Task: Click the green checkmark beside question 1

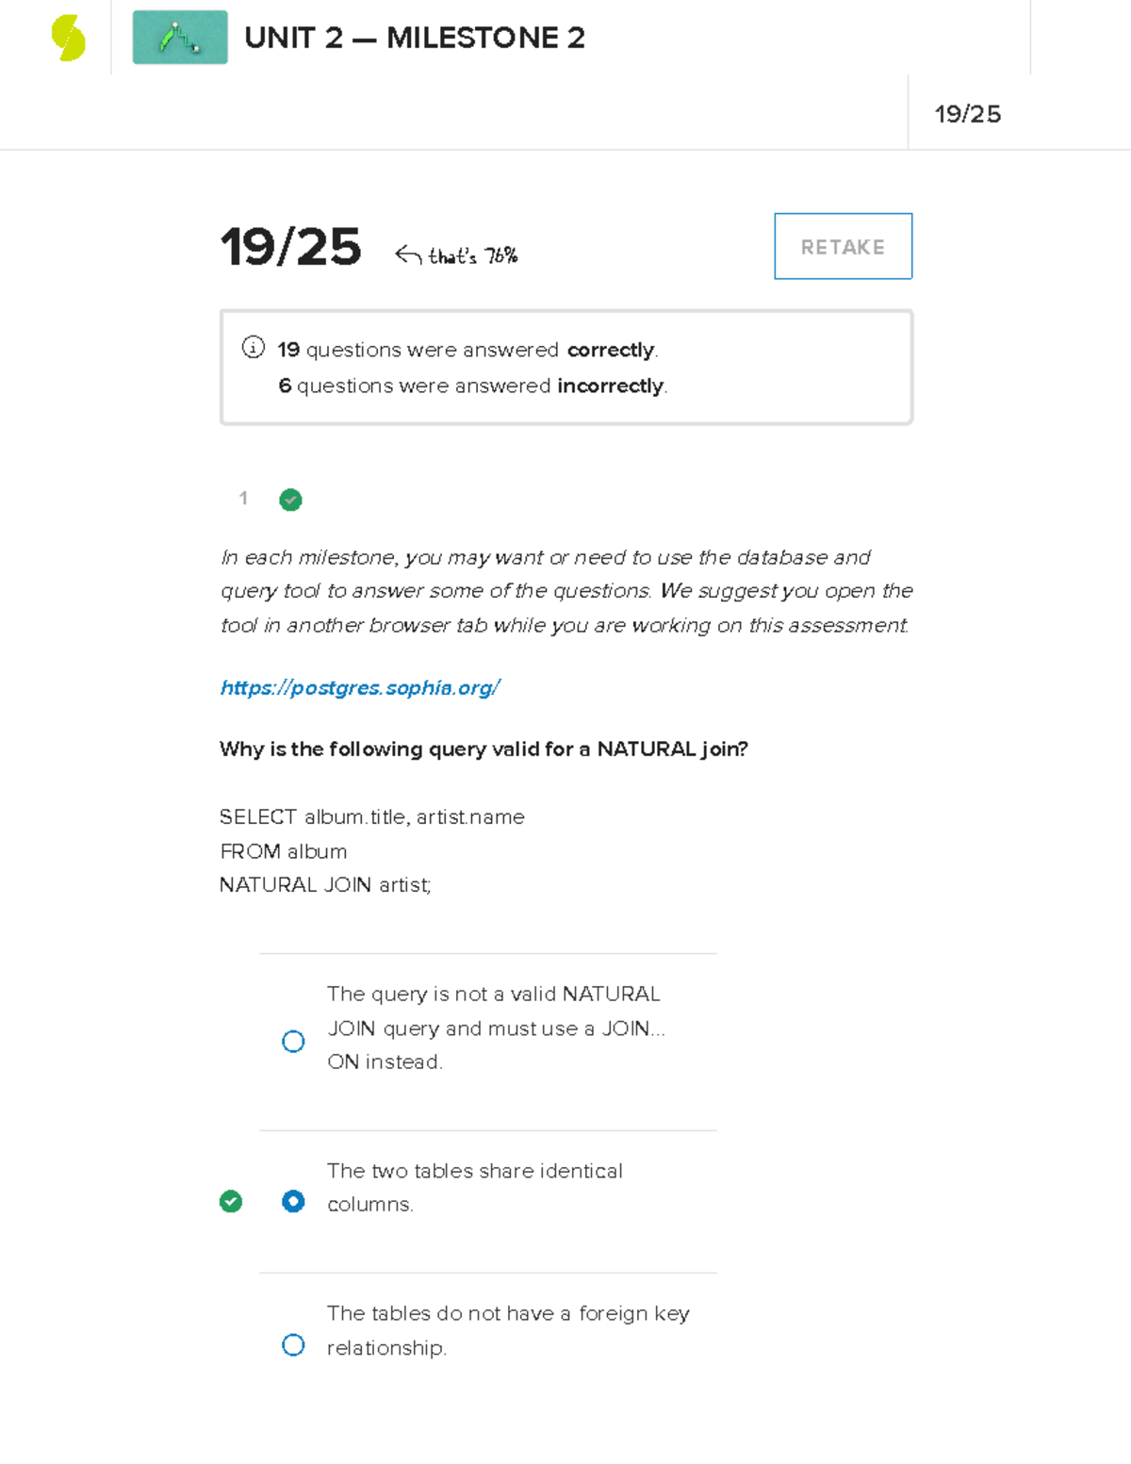Action: pyautogui.click(x=290, y=500)
